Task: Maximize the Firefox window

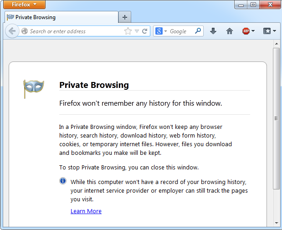Action: pos(253,5)
